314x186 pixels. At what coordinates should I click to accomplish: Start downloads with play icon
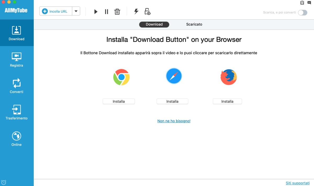click(x=96, y=12)
